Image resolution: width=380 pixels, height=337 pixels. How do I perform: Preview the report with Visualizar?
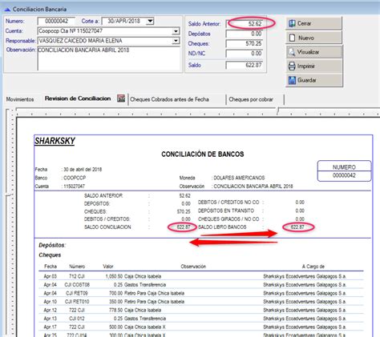313,52
